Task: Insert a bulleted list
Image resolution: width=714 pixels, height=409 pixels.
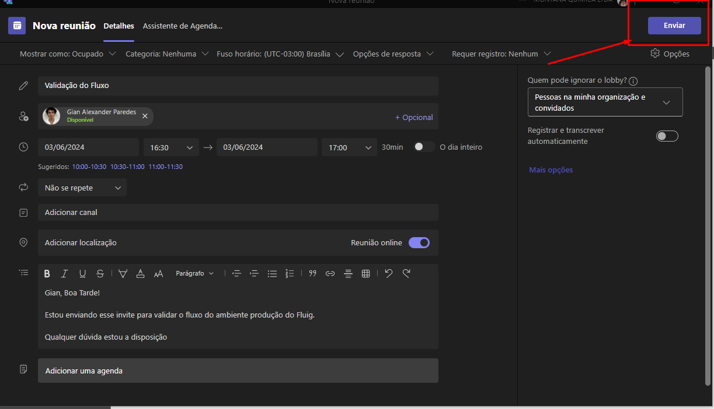Action: point(272,273)
